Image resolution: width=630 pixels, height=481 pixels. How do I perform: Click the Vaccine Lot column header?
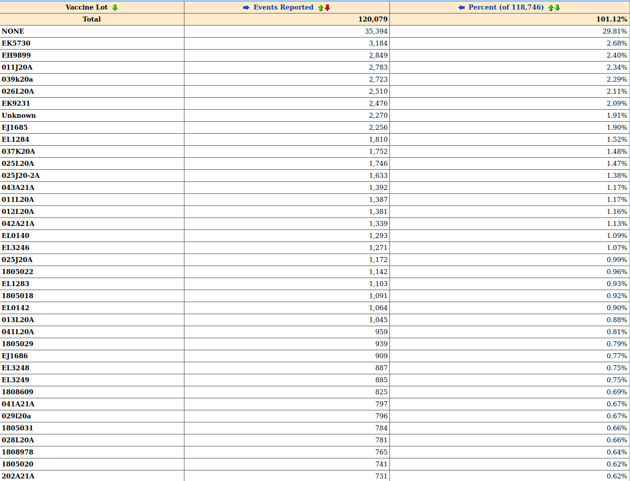pyautogui.click(x=87, y=7)
